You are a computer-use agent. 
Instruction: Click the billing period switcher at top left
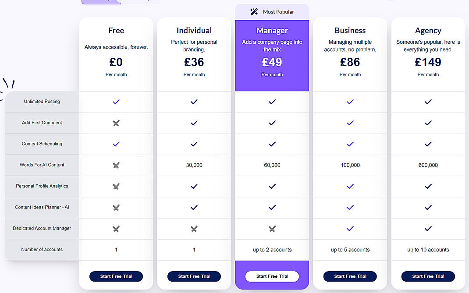pyautogui.click(x=101, y=2)
